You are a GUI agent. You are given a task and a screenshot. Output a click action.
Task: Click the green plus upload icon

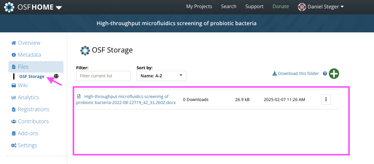click(x=334, y=73)
